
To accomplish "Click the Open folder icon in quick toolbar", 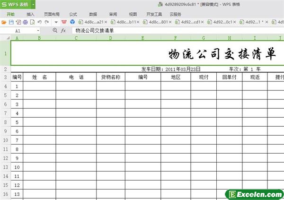I will [x=5, y=22].
